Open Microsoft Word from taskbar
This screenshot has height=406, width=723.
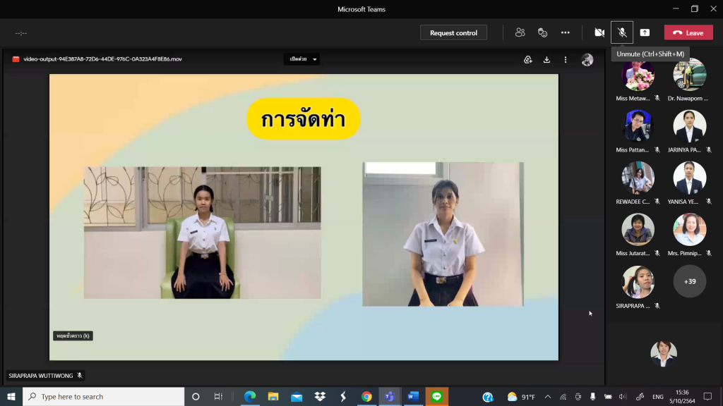click(413, 396)
